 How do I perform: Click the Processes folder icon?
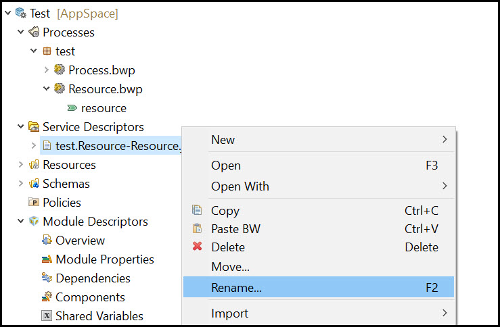point(34,32)
